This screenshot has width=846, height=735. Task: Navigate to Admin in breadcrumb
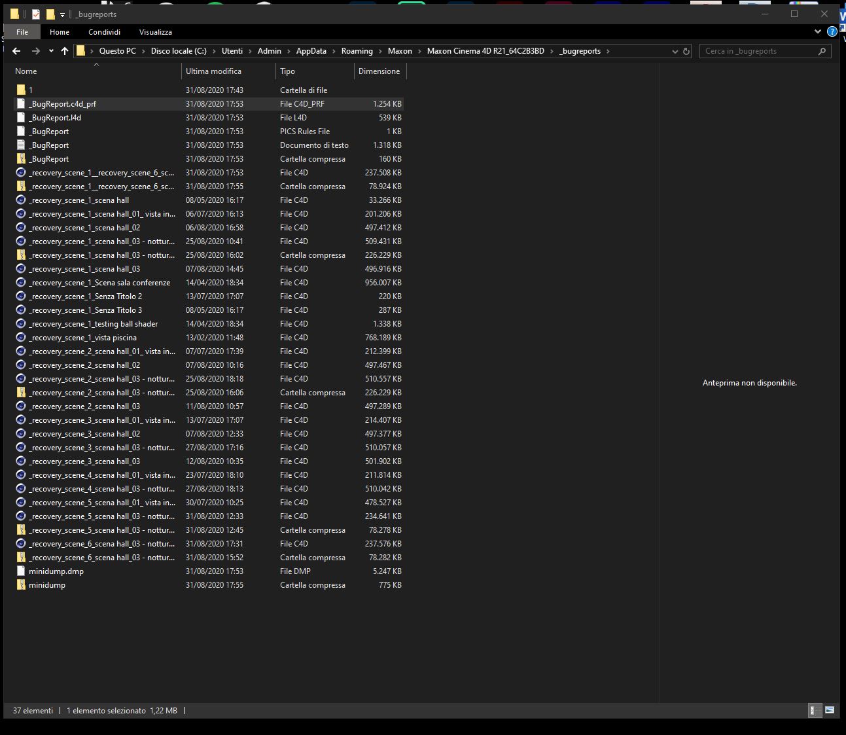pos(270,51)
